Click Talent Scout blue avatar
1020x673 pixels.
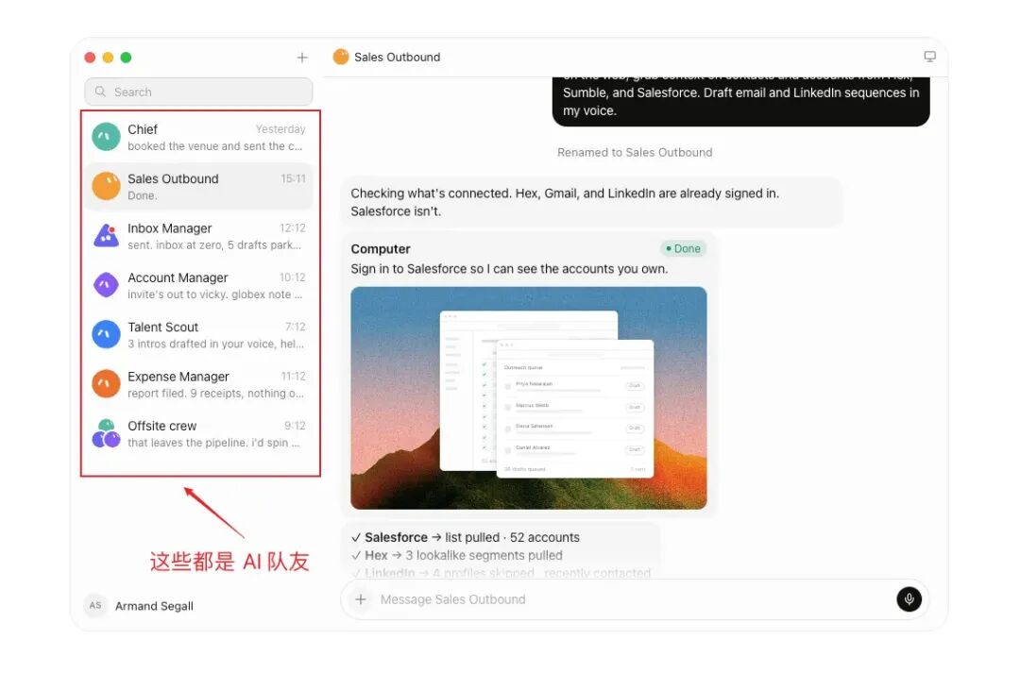106,334
